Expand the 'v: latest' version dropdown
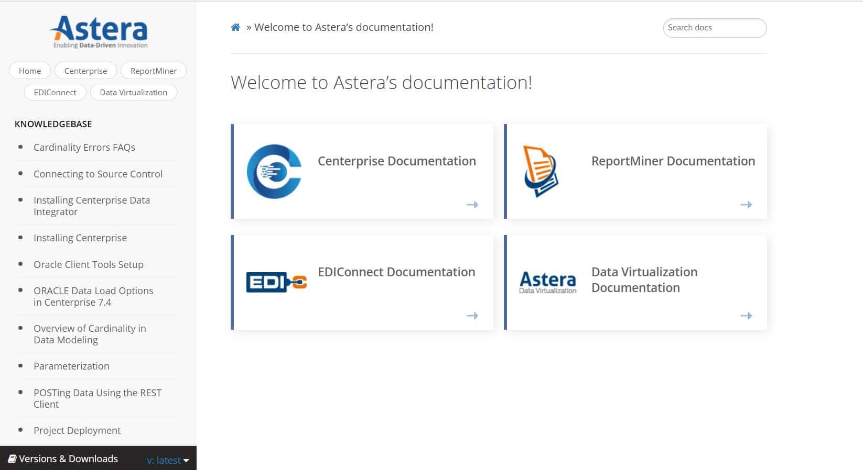The height and width of the screenshot is (470, 863). tap(167, 460)
